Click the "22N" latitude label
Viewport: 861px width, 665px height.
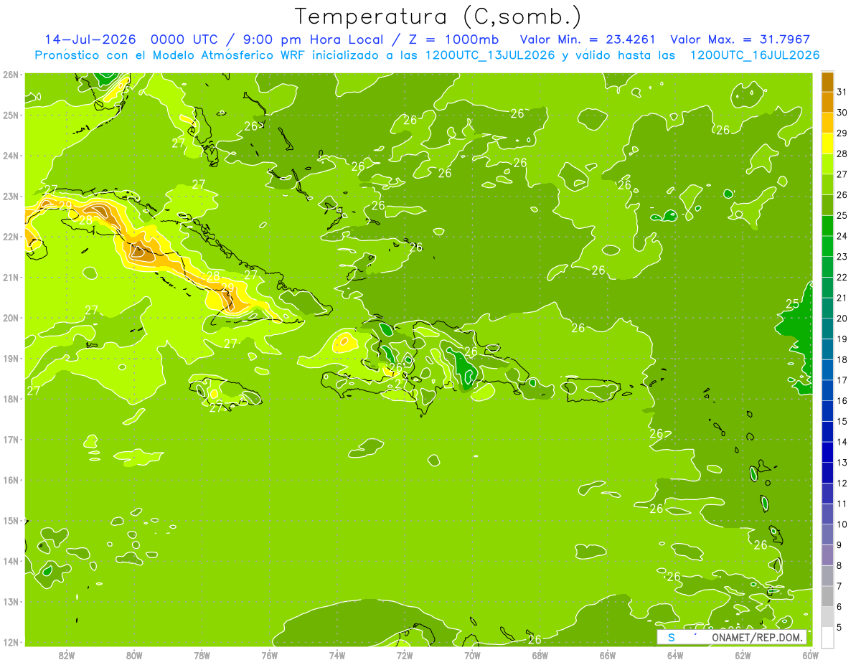[11, 237]
